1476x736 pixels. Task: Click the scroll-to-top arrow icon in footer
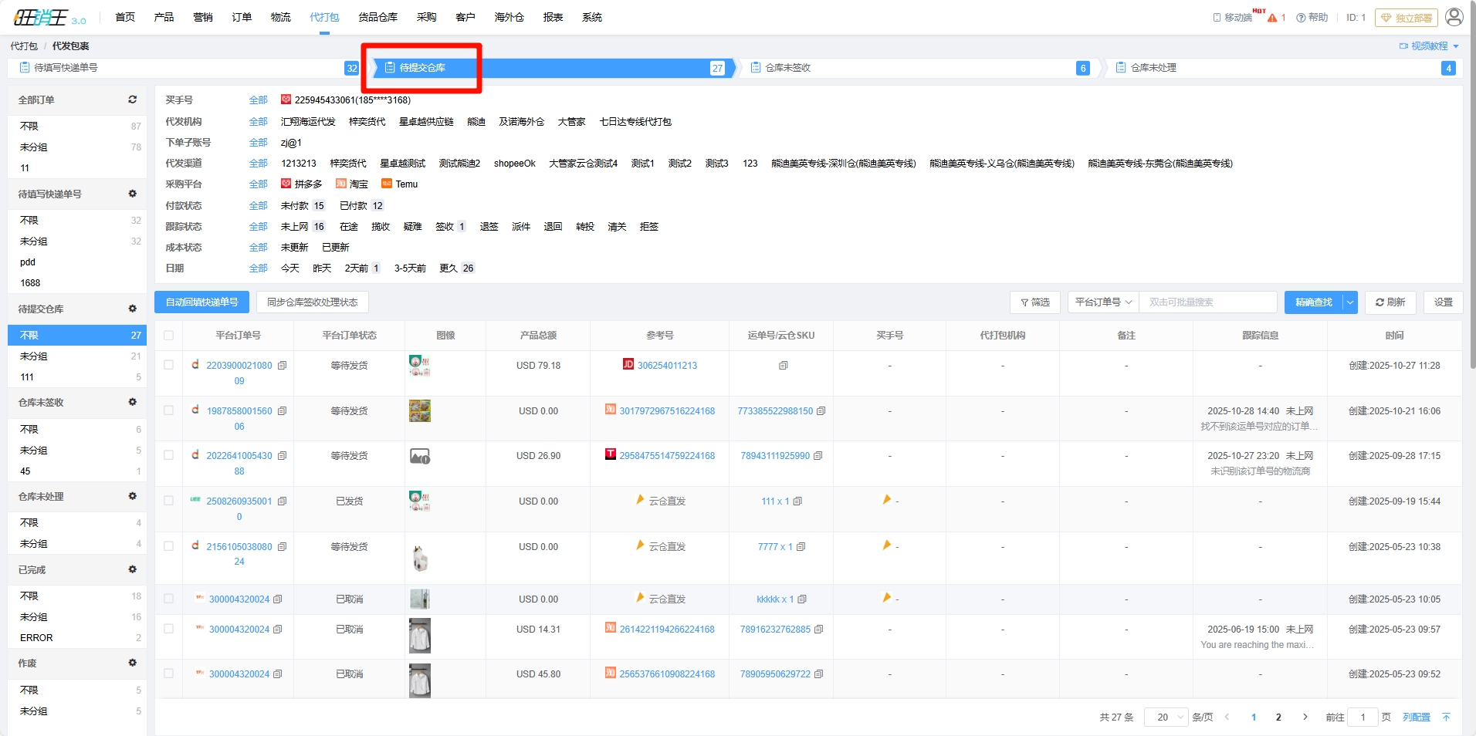(x=1446, y=717)
